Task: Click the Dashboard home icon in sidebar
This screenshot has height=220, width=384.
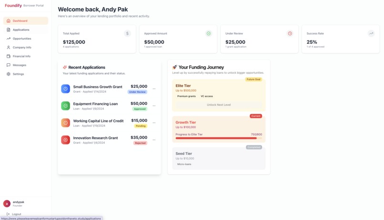Action: [x=8, y=21]
